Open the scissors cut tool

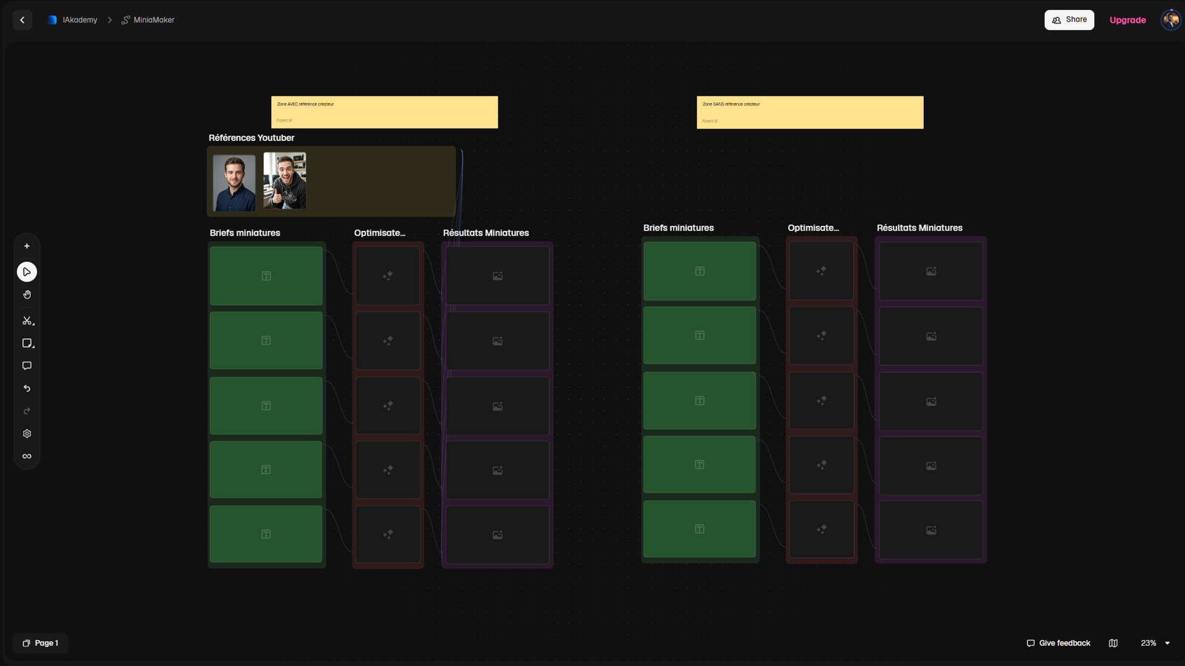coord(27,321)
